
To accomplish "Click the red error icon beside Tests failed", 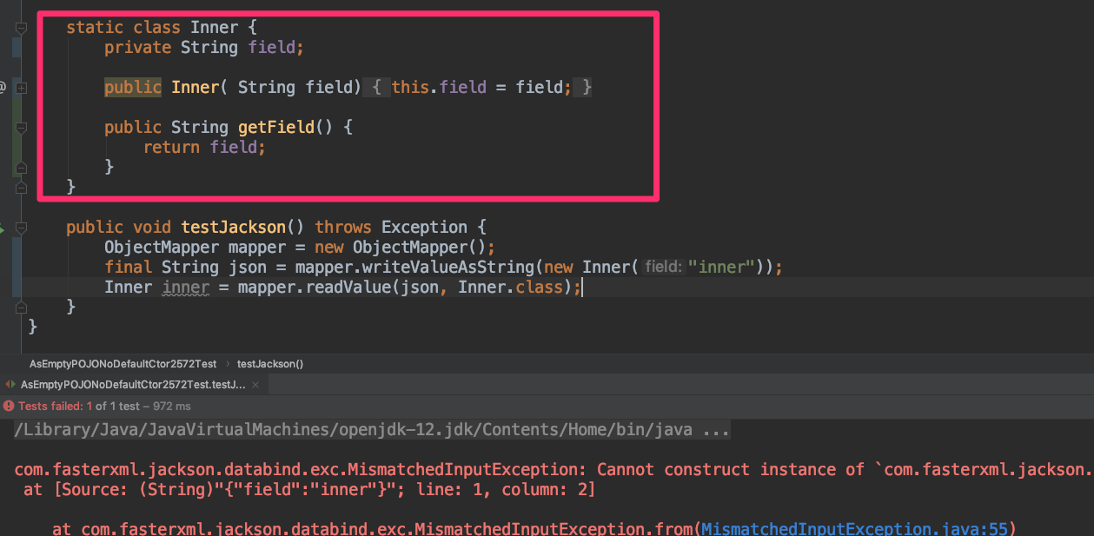I will pyautogui.click(x=9, y=406).
